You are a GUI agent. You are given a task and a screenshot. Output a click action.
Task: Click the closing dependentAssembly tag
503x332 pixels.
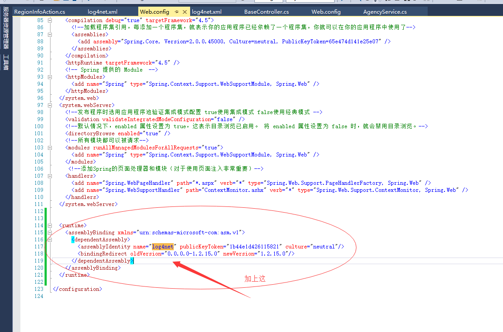[x=102, y=261]
